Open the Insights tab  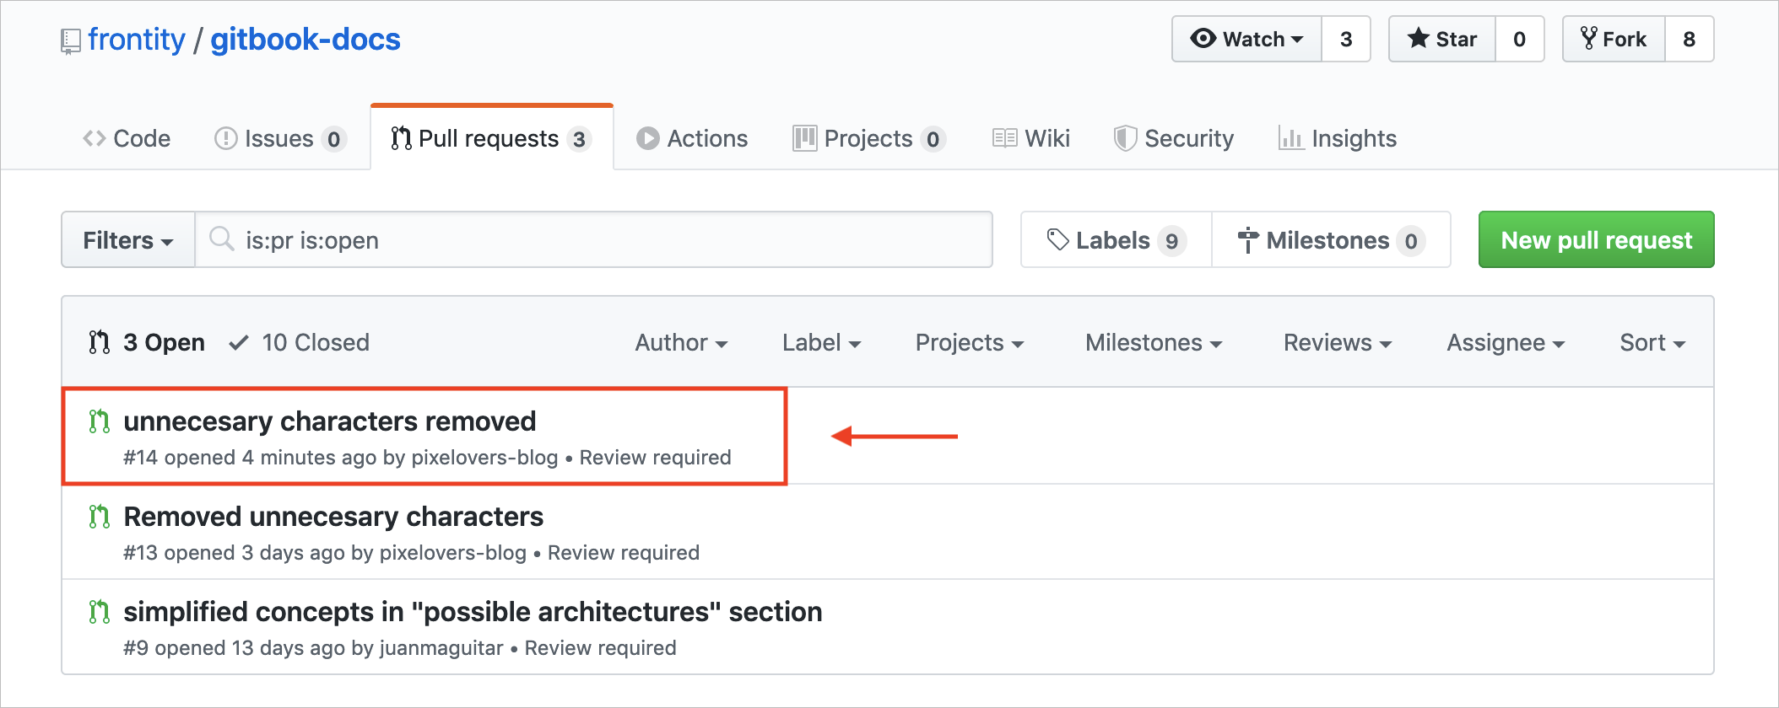point(1338,138)
